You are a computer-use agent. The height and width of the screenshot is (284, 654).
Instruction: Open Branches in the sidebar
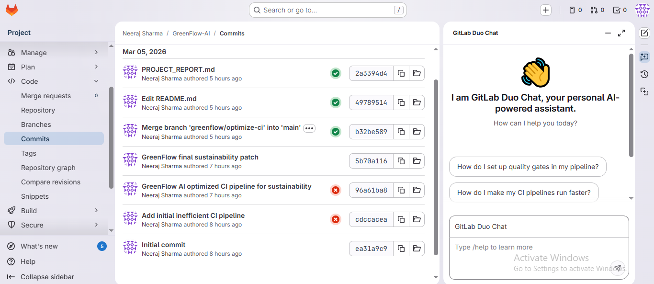click(36, 125)
